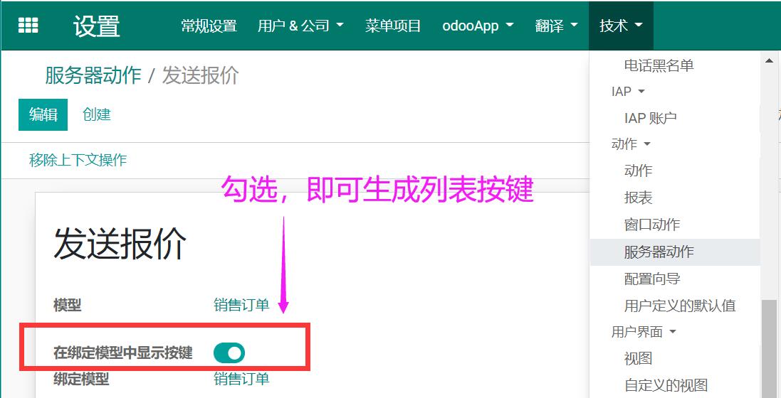Click the 发送报价 record title
This screenshot has height=398, width=781.
[120, 244]
